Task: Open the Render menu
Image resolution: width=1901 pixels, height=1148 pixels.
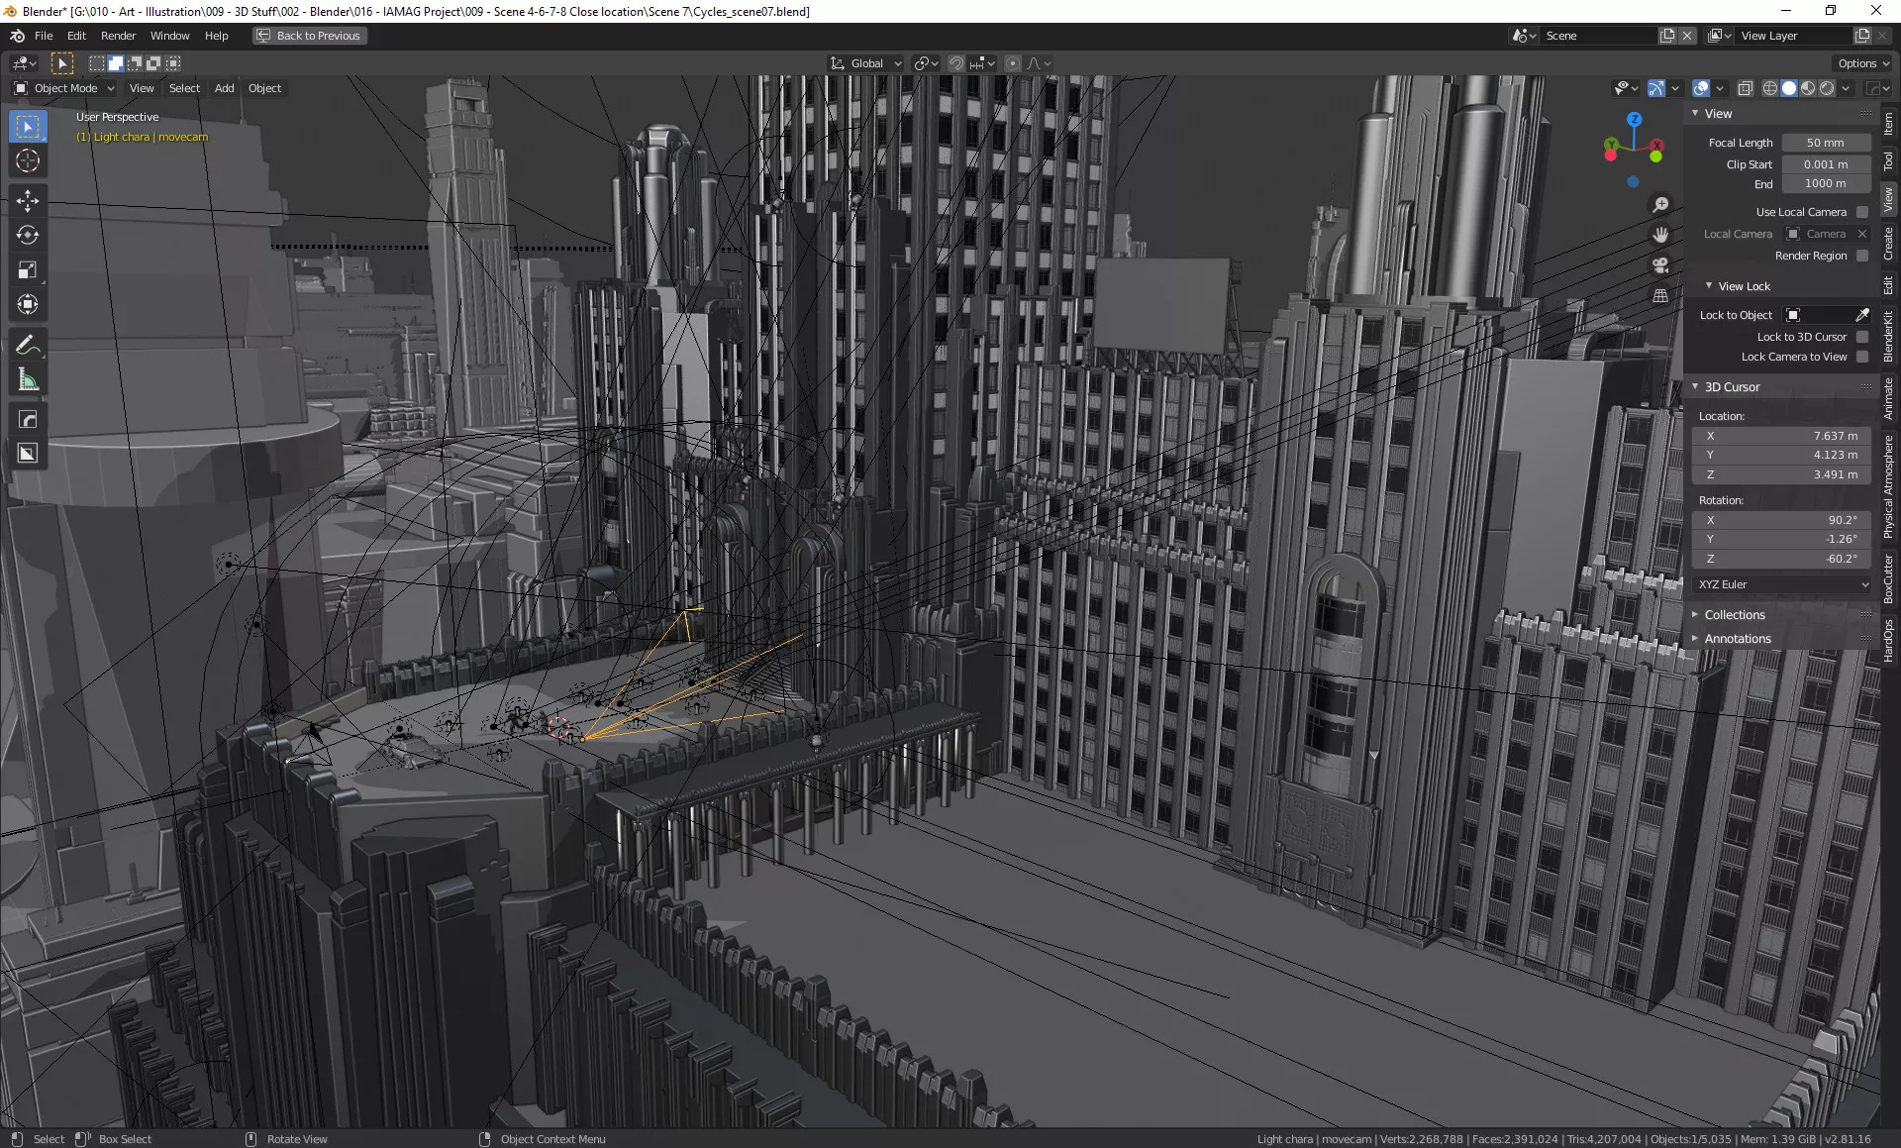Action: point(118,36)
